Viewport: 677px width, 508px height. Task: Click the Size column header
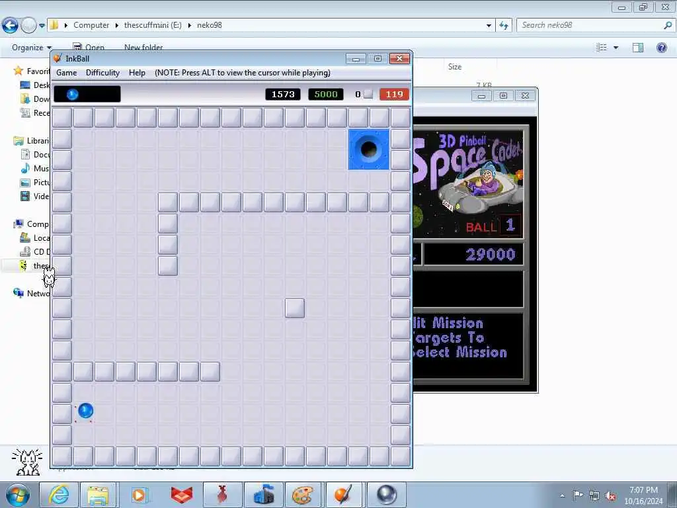[x=455, y=67]
